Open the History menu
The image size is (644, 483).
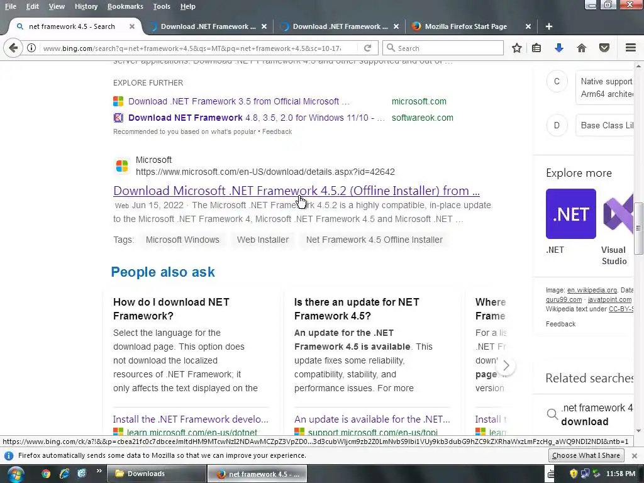(86, 6)
